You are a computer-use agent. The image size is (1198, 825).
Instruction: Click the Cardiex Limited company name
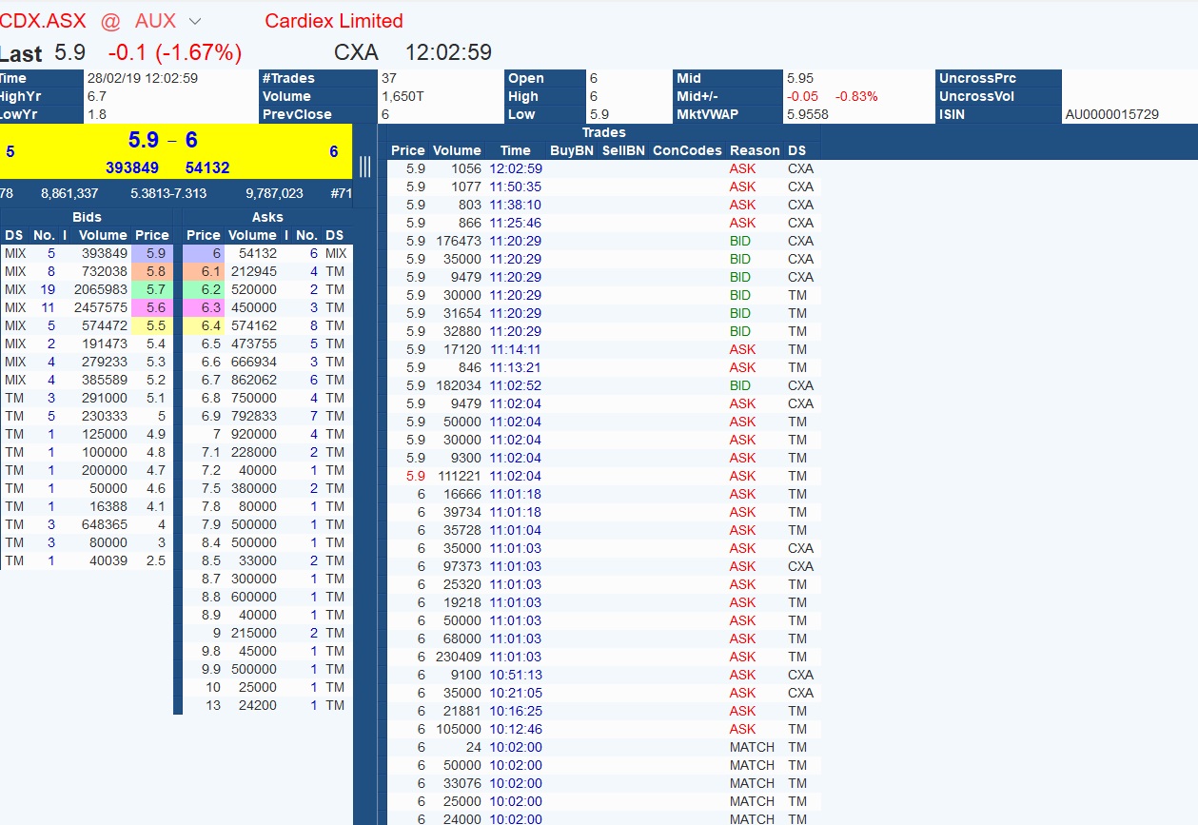coord(334,21)
